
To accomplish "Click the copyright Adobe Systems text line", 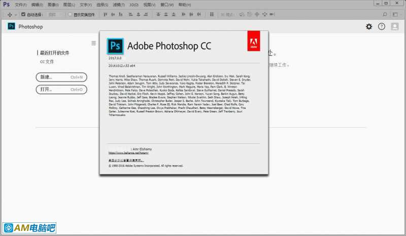I will pyautogui.click(x=146, y=166).
